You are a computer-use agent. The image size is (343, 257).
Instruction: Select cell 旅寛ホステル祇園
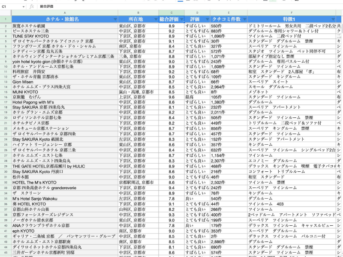click(x=65, y=26)
